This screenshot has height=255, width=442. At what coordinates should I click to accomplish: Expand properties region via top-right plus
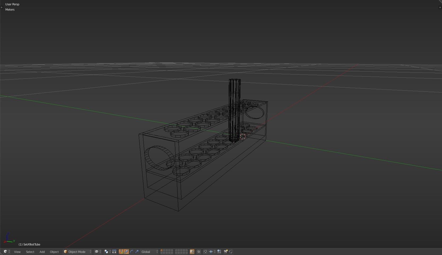[440, 7]
